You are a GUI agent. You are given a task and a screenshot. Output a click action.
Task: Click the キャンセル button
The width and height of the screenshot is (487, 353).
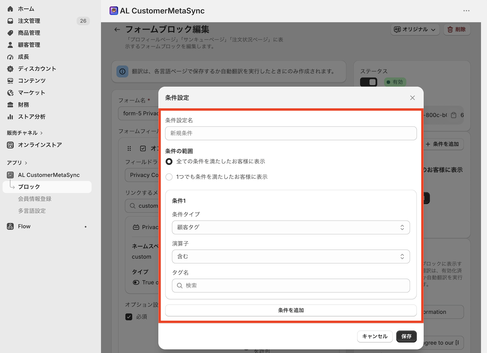[375, 336]
